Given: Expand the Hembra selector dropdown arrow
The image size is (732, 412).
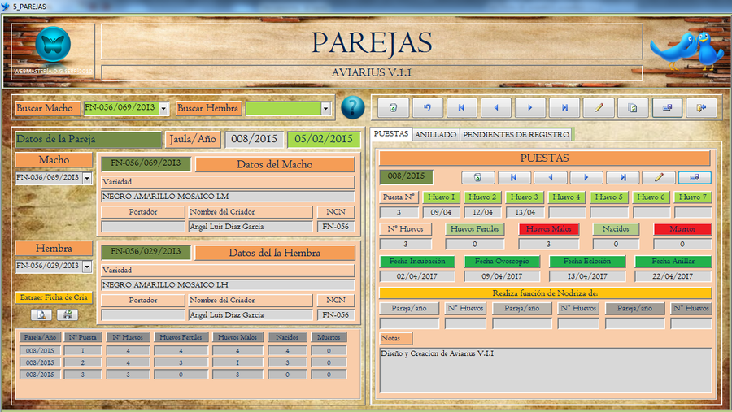Looking at the screenshot, I should point(87,266).
